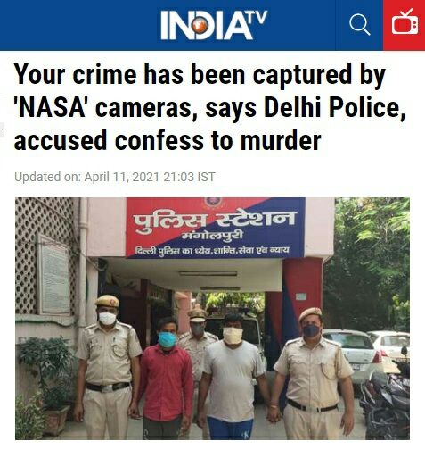Go to homepage via India TV logo
425x450 pixels.
coord(214,25)
